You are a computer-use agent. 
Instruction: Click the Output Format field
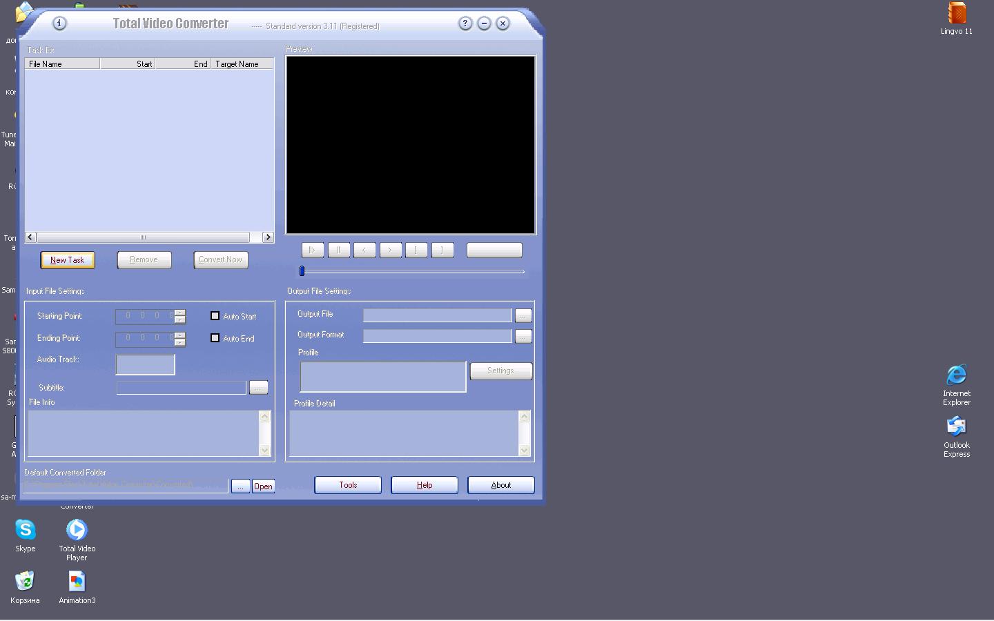[438, 336]
